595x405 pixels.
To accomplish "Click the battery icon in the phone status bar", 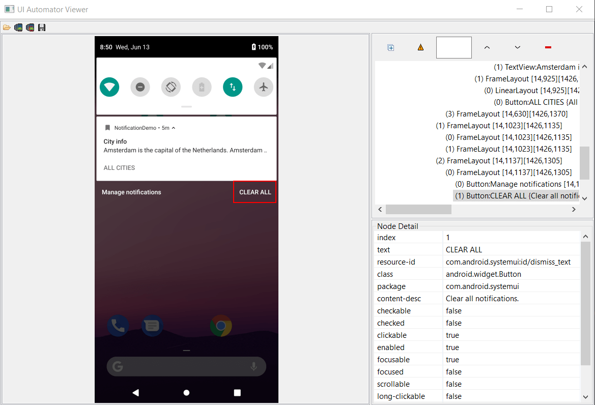I will [x=253, y=47].
